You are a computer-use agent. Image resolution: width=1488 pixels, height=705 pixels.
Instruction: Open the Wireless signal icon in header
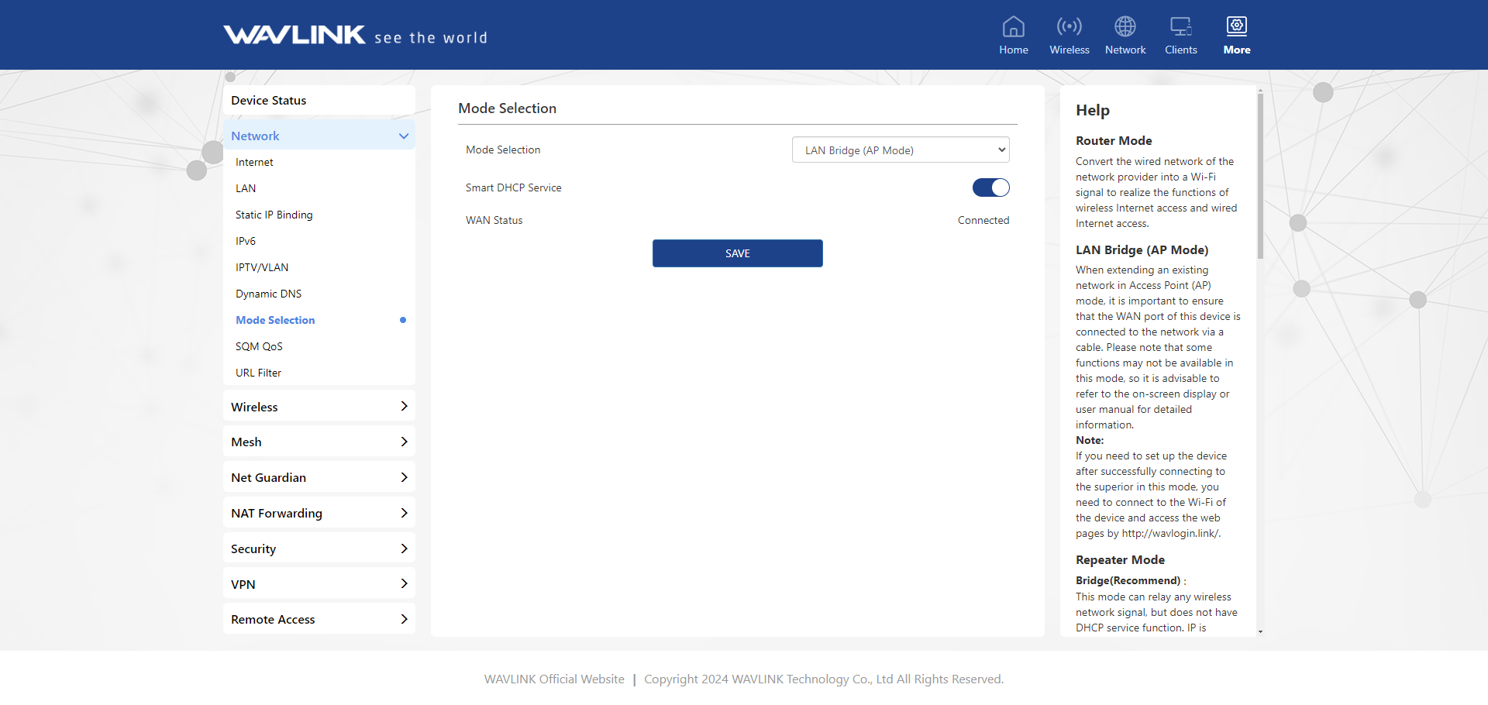coord(1069,27)
